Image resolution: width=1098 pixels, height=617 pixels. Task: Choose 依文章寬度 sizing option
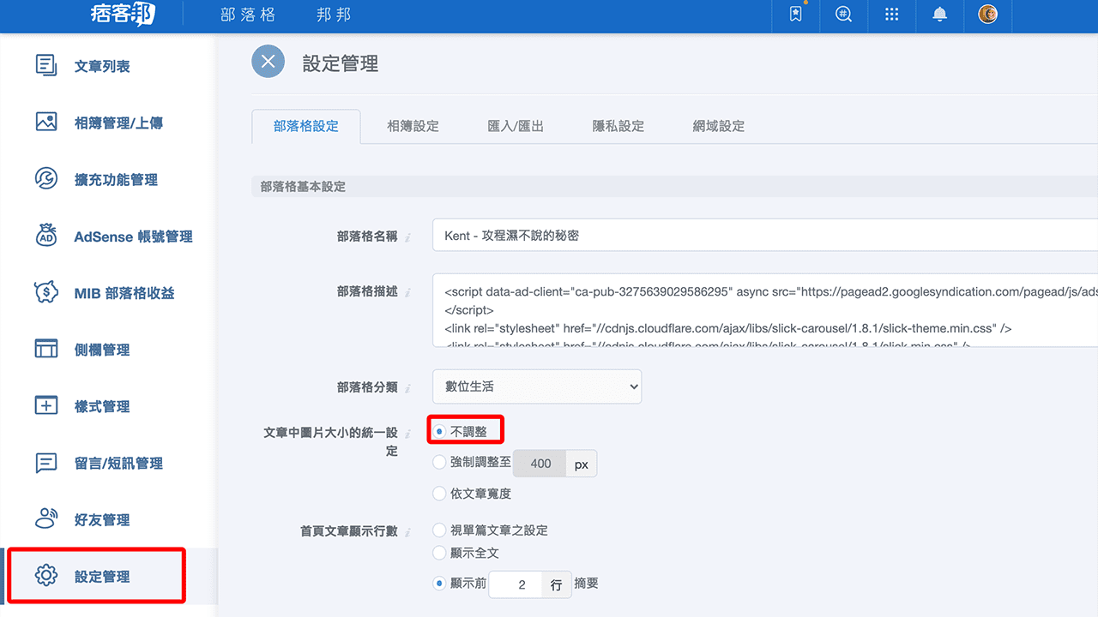click(x=439, y=494)
